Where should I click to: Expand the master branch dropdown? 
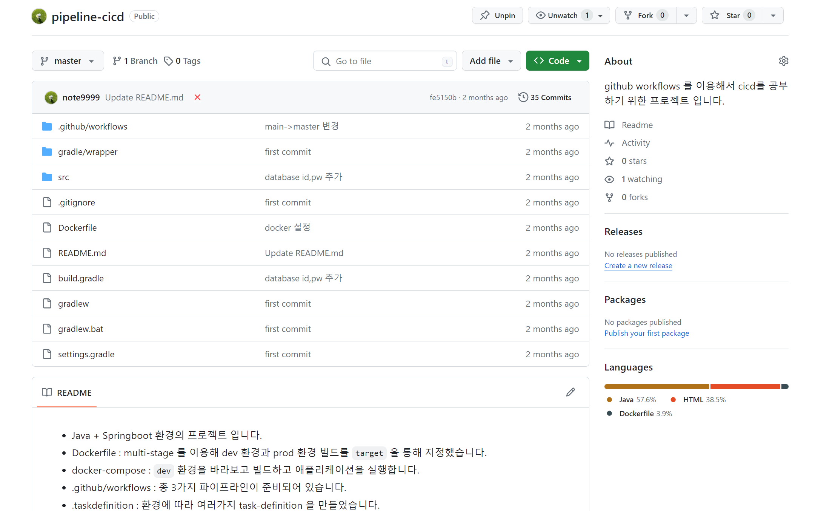(68, 61)
